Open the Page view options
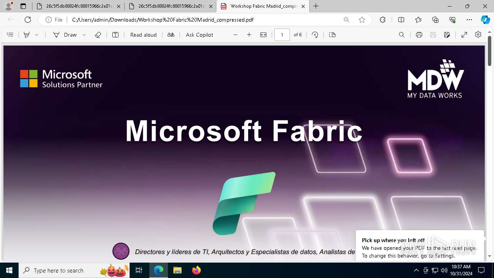The width and height of the screenshot is (494, 278). tap(332, 35)
